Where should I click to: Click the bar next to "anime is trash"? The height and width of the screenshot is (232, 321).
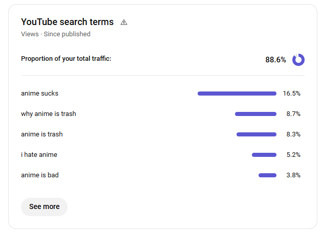point(256,134)
